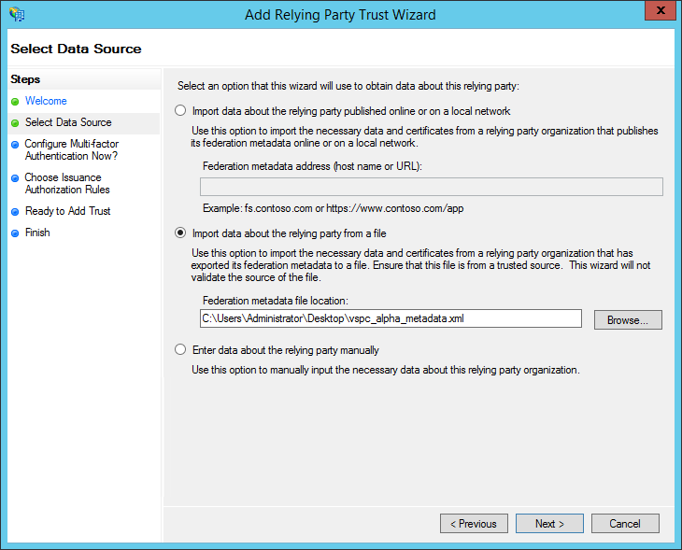Select import from online or local network option

181,110
